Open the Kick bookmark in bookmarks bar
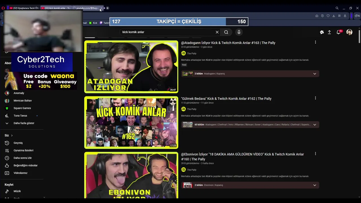Screen dimensions: 361x203 coord(93,23)
